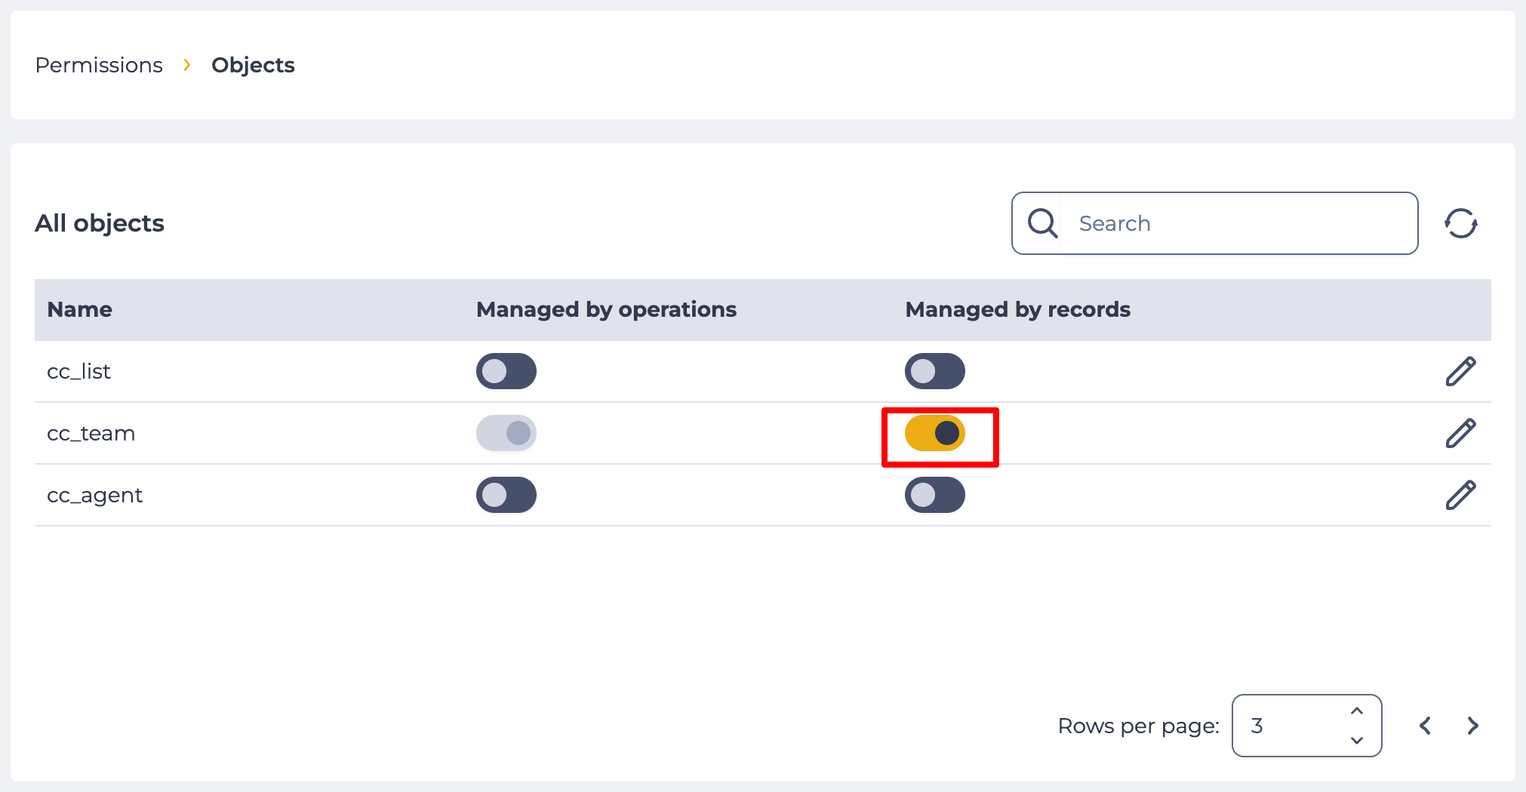1526x792 pixels.
Task: Toggle Managed by operations for cc_agent
Action: pyautogui.click(x=506, y=495)
